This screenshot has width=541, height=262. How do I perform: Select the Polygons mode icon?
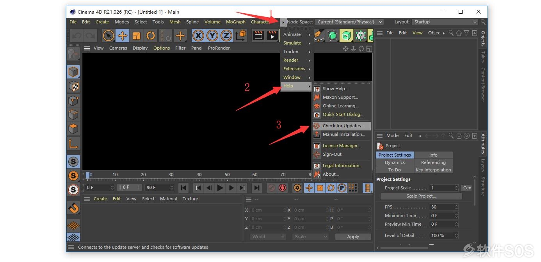click(73, 128)
